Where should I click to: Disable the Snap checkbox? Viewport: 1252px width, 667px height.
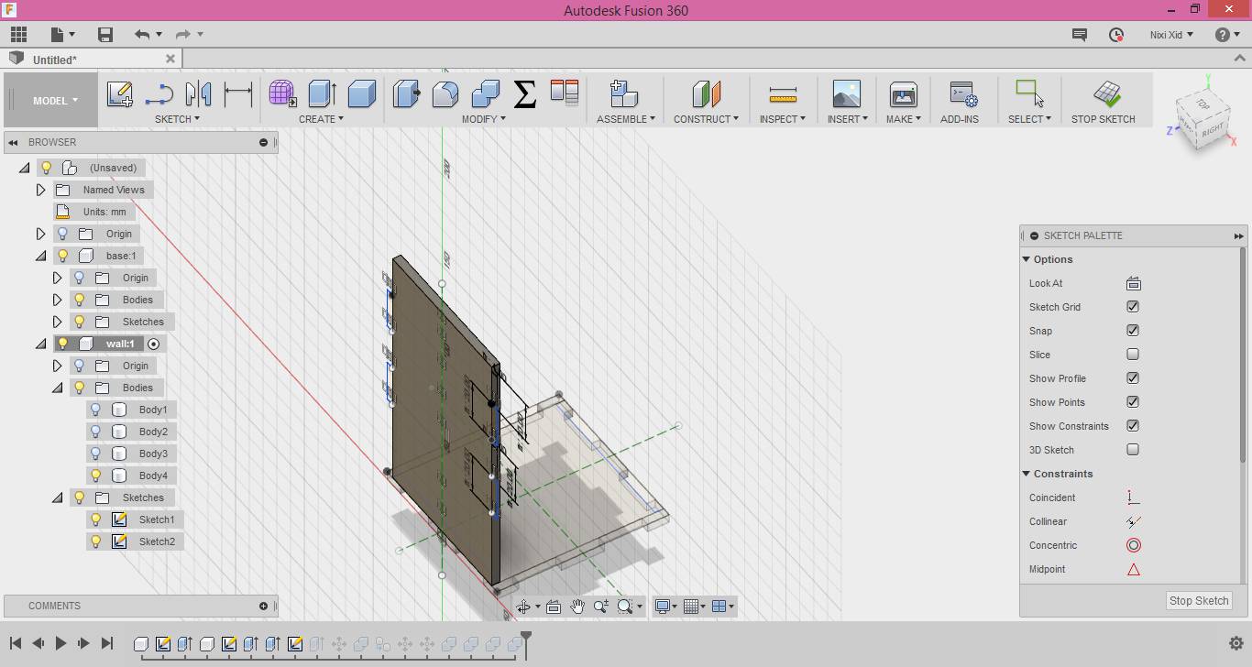click(1133, 331)
